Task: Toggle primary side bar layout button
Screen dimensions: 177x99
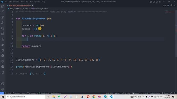Action: 150,2
